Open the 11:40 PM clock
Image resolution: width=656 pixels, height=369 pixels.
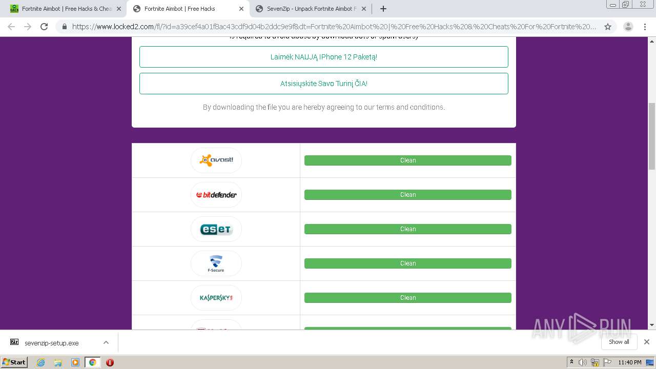pyautogui.click(x=630, y=362)
